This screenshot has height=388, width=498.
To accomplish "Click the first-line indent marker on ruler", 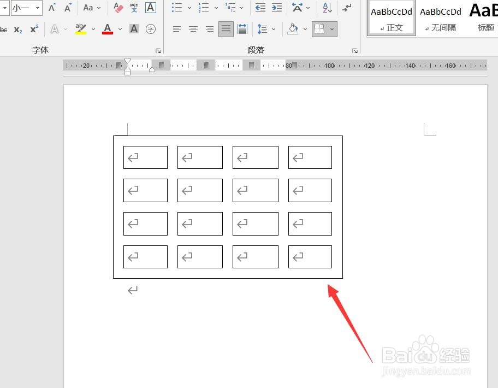I will (127, 60).
